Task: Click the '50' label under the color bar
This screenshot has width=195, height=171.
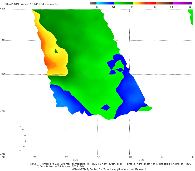Action: coord(156,7)
